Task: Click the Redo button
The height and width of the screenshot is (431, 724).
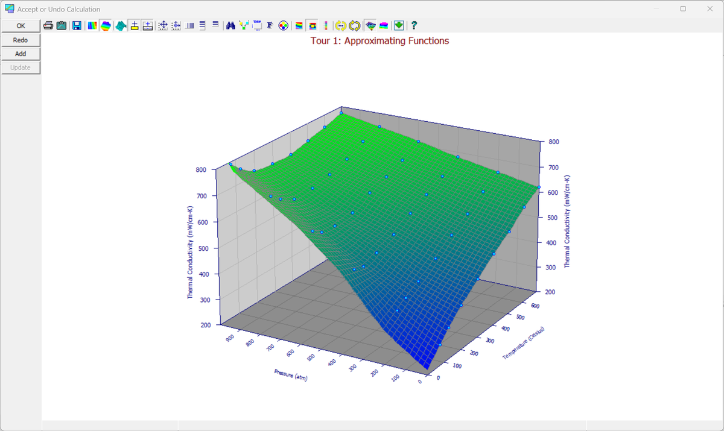Action: coord(21,40)
